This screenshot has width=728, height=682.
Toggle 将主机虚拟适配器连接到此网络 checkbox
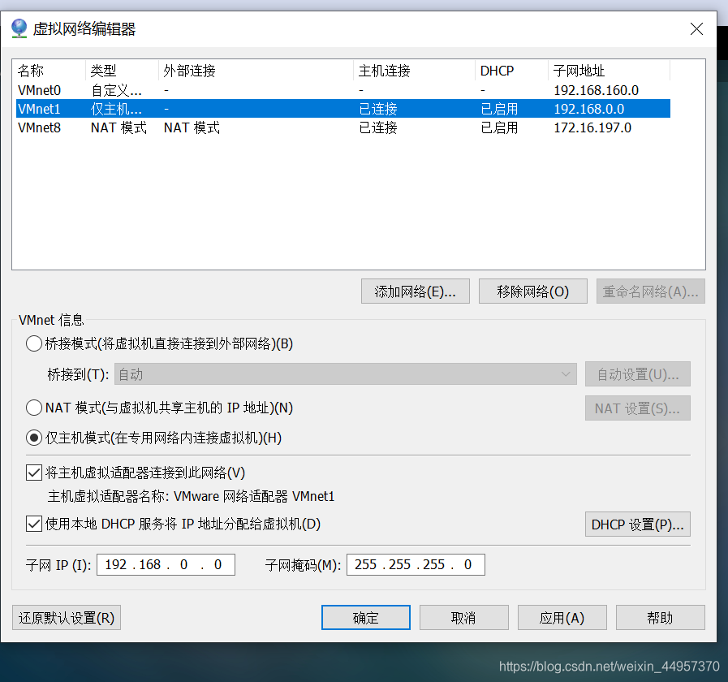(34, 473)
